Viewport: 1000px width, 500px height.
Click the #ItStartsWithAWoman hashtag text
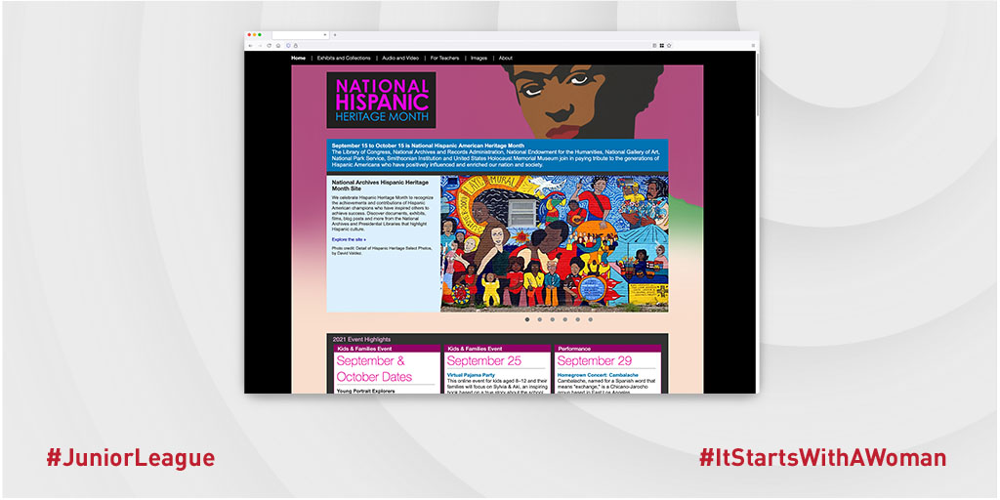pyautogui.click(x=822, y=458)
